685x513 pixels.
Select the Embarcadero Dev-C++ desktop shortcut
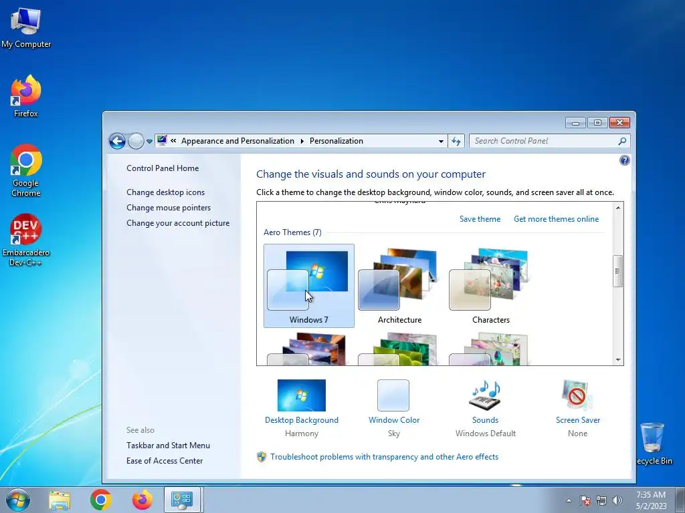(26, 240)
